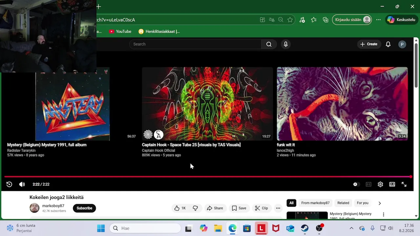Click the YouTube search magnifier button
420x236 pixels.
pos(269,44)
